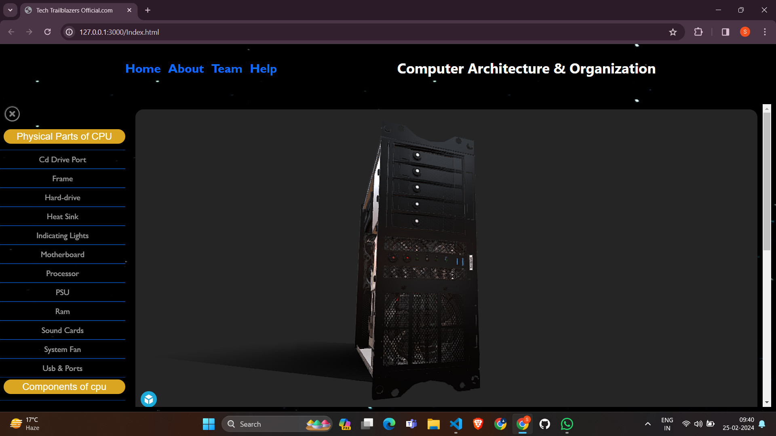This screenshot has height=436, width=776.
Task: Bookmark this page with the star icon
Action: click(x=673, y=32)
